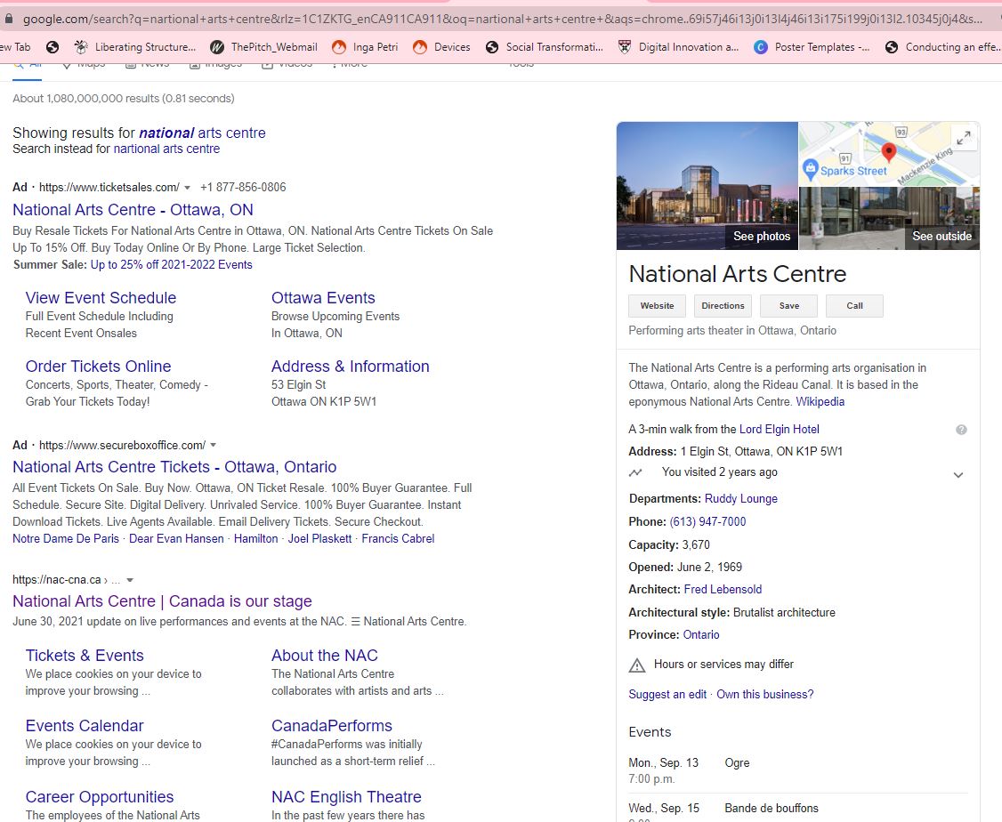Screen dimensions: 1002x822
Task: Open secureboxoffice.com ad dropdown arrow
Action: 214,445
